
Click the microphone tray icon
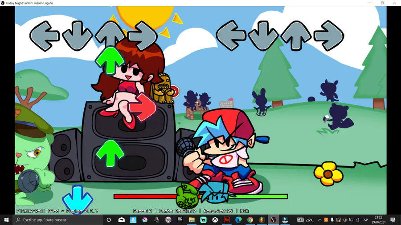coord(332,220)
